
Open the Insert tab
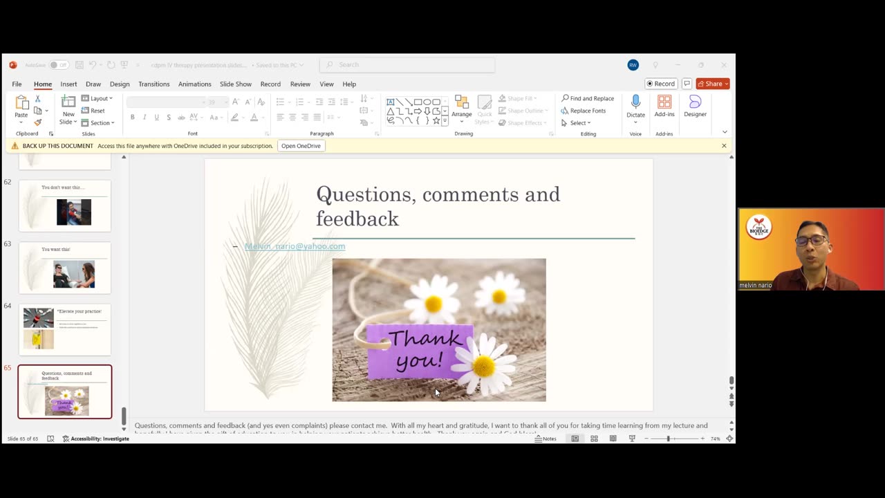(x=68, y=84)
